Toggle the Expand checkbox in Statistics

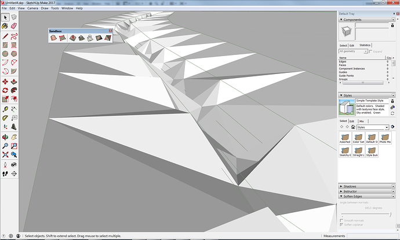click(x=370, y=51)
